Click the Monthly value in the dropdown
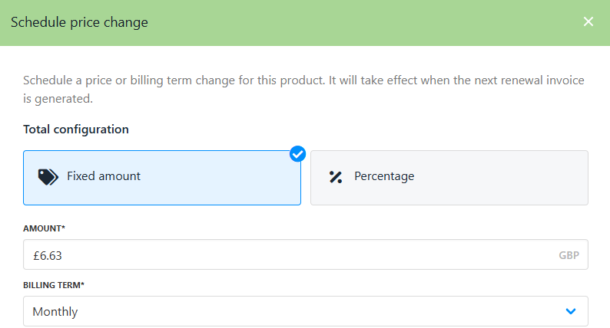The width and height of the screenshot is (610, 328). click(55, 312)
